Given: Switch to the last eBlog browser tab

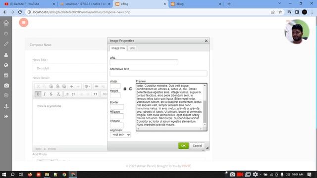Looking at the screenshot, I should tap(196, 4).
